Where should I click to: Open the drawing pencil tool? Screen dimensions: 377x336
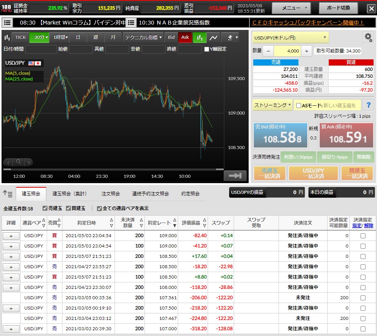click(x=230, y=37)
